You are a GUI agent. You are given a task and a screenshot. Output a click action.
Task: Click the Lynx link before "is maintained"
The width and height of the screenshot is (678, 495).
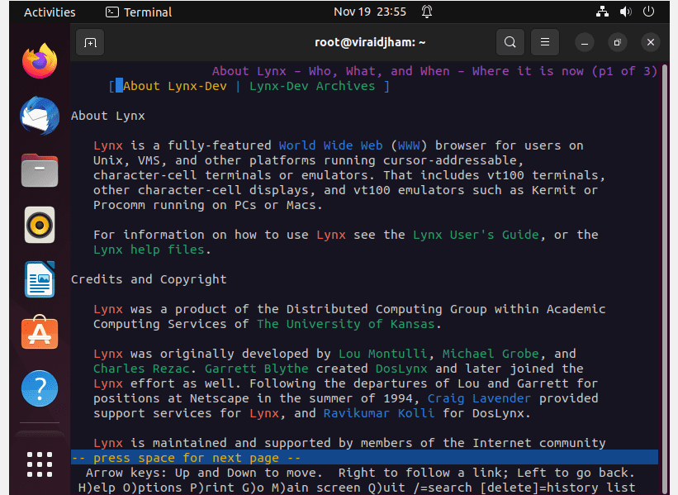click(108, 443)
